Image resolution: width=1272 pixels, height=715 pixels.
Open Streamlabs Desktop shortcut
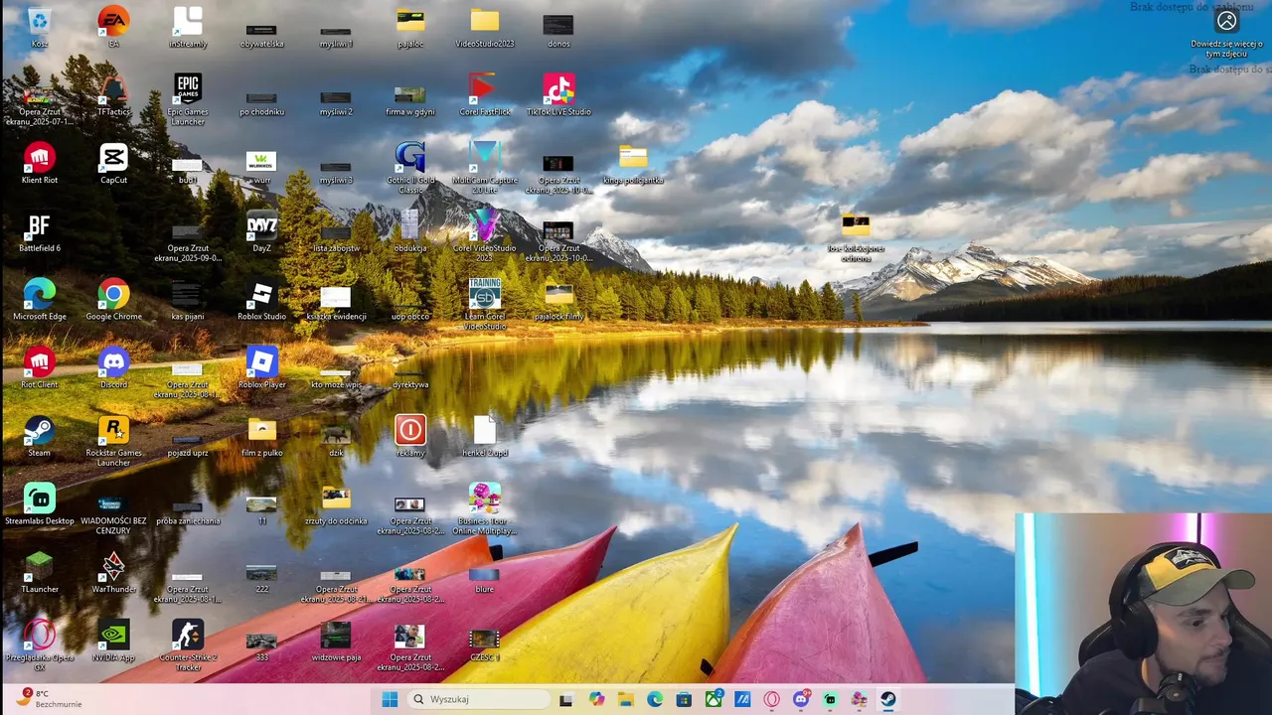(39, 504)
